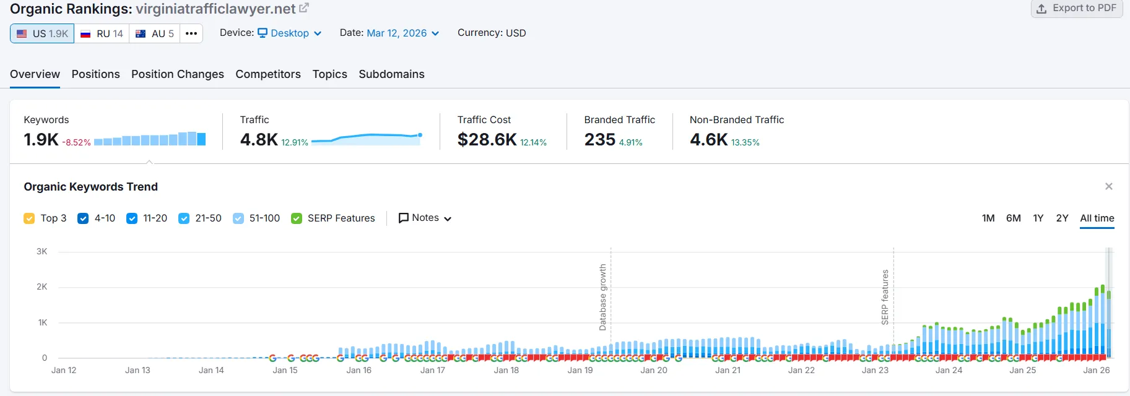Screen dimensions: 1130x396
Task: Set chart range to 1Y
Action: point(1038,218)
